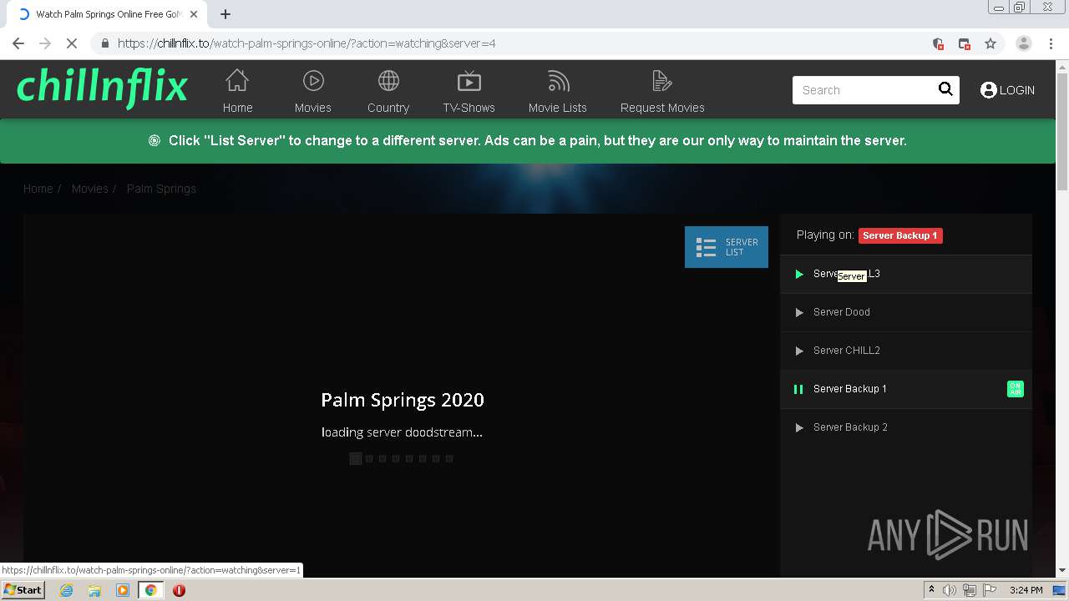Select the Watch Palm Springs tab

109,14
